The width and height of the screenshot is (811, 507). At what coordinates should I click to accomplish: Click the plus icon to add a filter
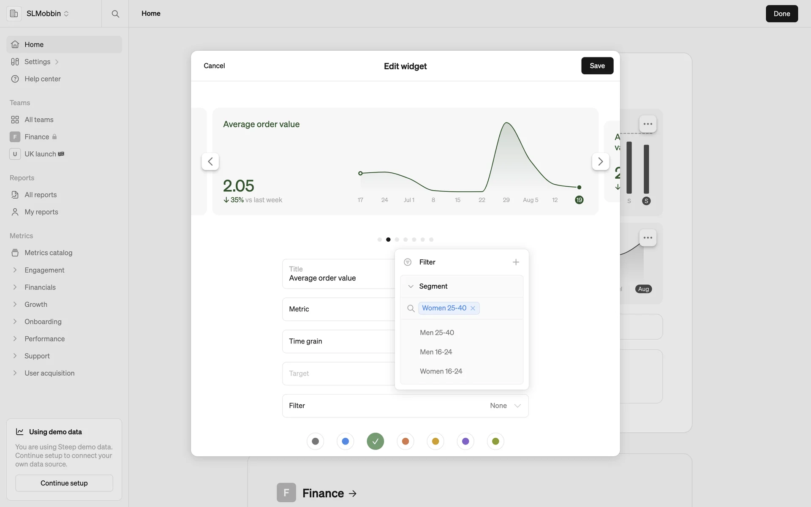point(516,262)
